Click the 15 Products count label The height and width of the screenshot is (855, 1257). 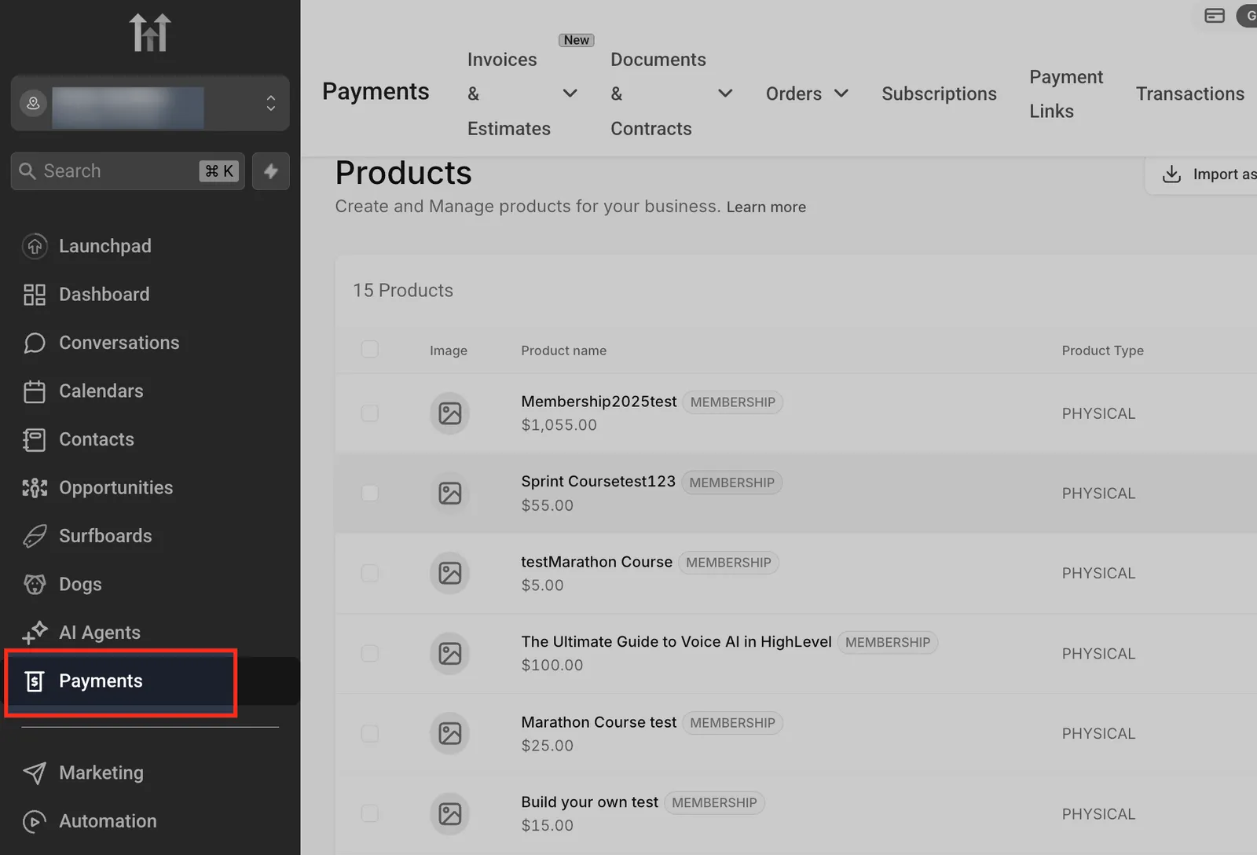pos(403,291)
